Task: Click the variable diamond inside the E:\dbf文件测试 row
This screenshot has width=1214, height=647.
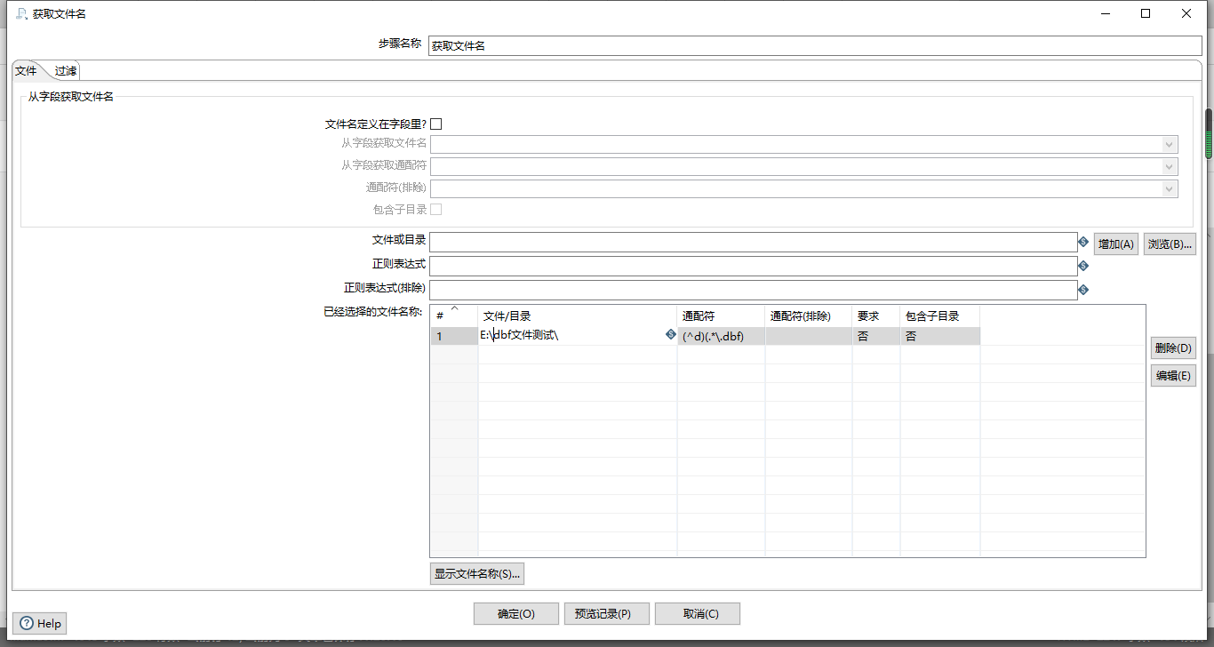Action: [671, 336]
